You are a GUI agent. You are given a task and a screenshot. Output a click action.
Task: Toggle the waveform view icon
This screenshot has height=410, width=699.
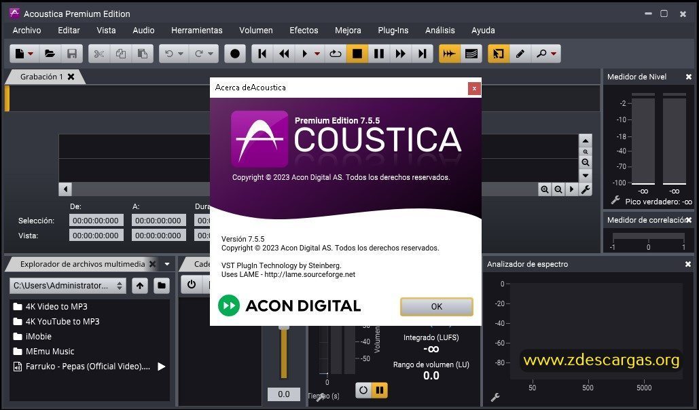[x=450, y=54]
